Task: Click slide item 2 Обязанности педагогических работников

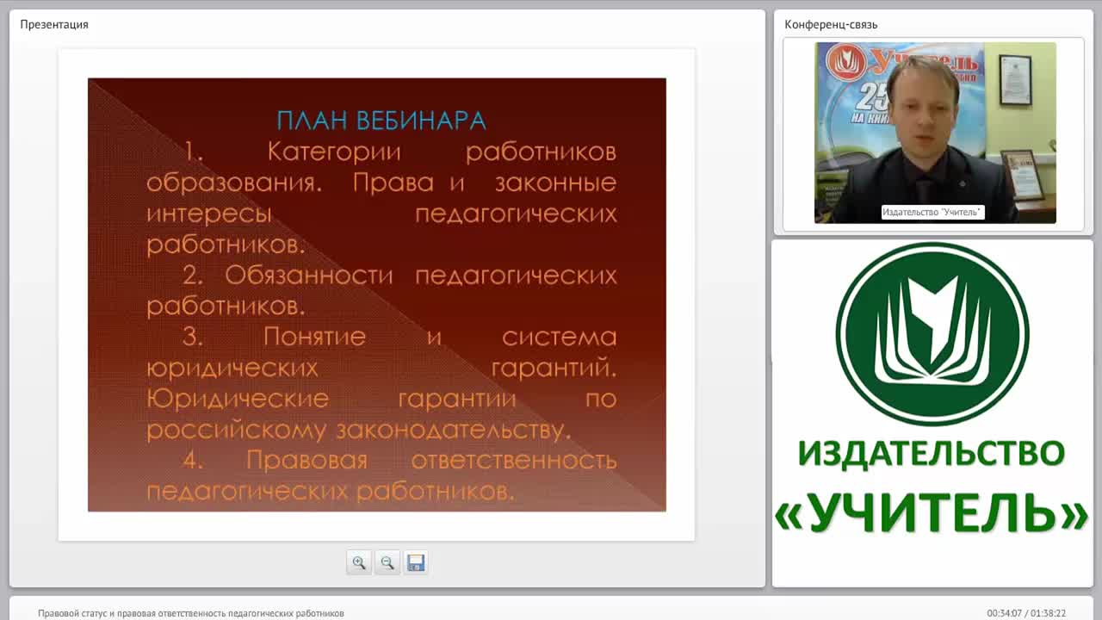Action: click(x=381, y=290)
